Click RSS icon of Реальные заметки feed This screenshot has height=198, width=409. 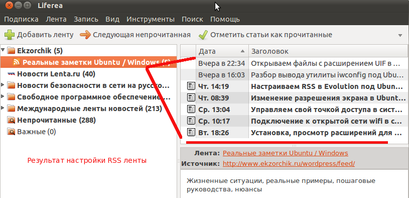pyautogui.click(x=17, y=62)
